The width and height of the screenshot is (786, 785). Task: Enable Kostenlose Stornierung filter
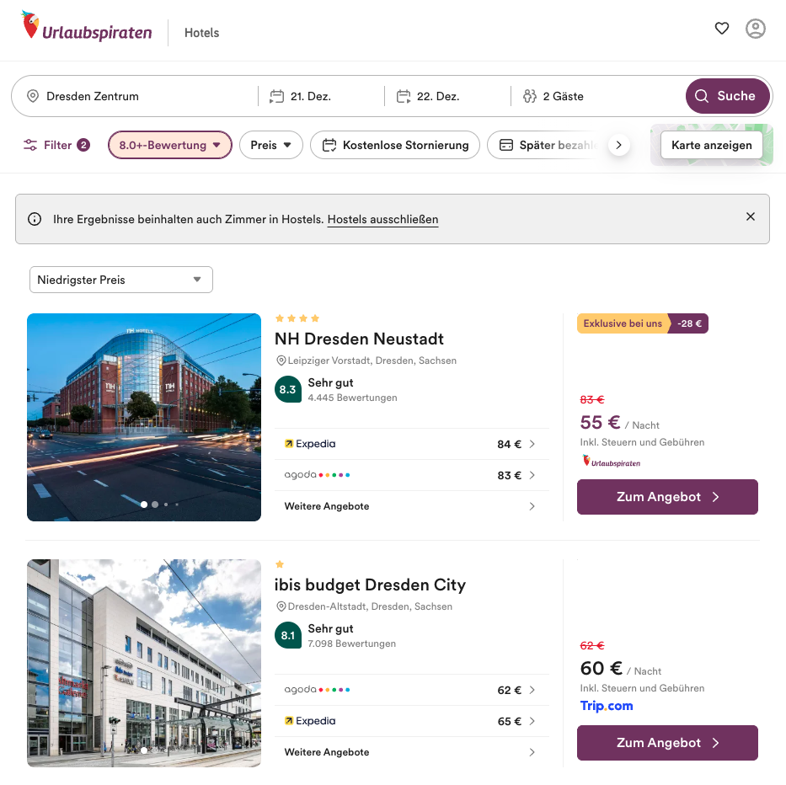[395, 145]
